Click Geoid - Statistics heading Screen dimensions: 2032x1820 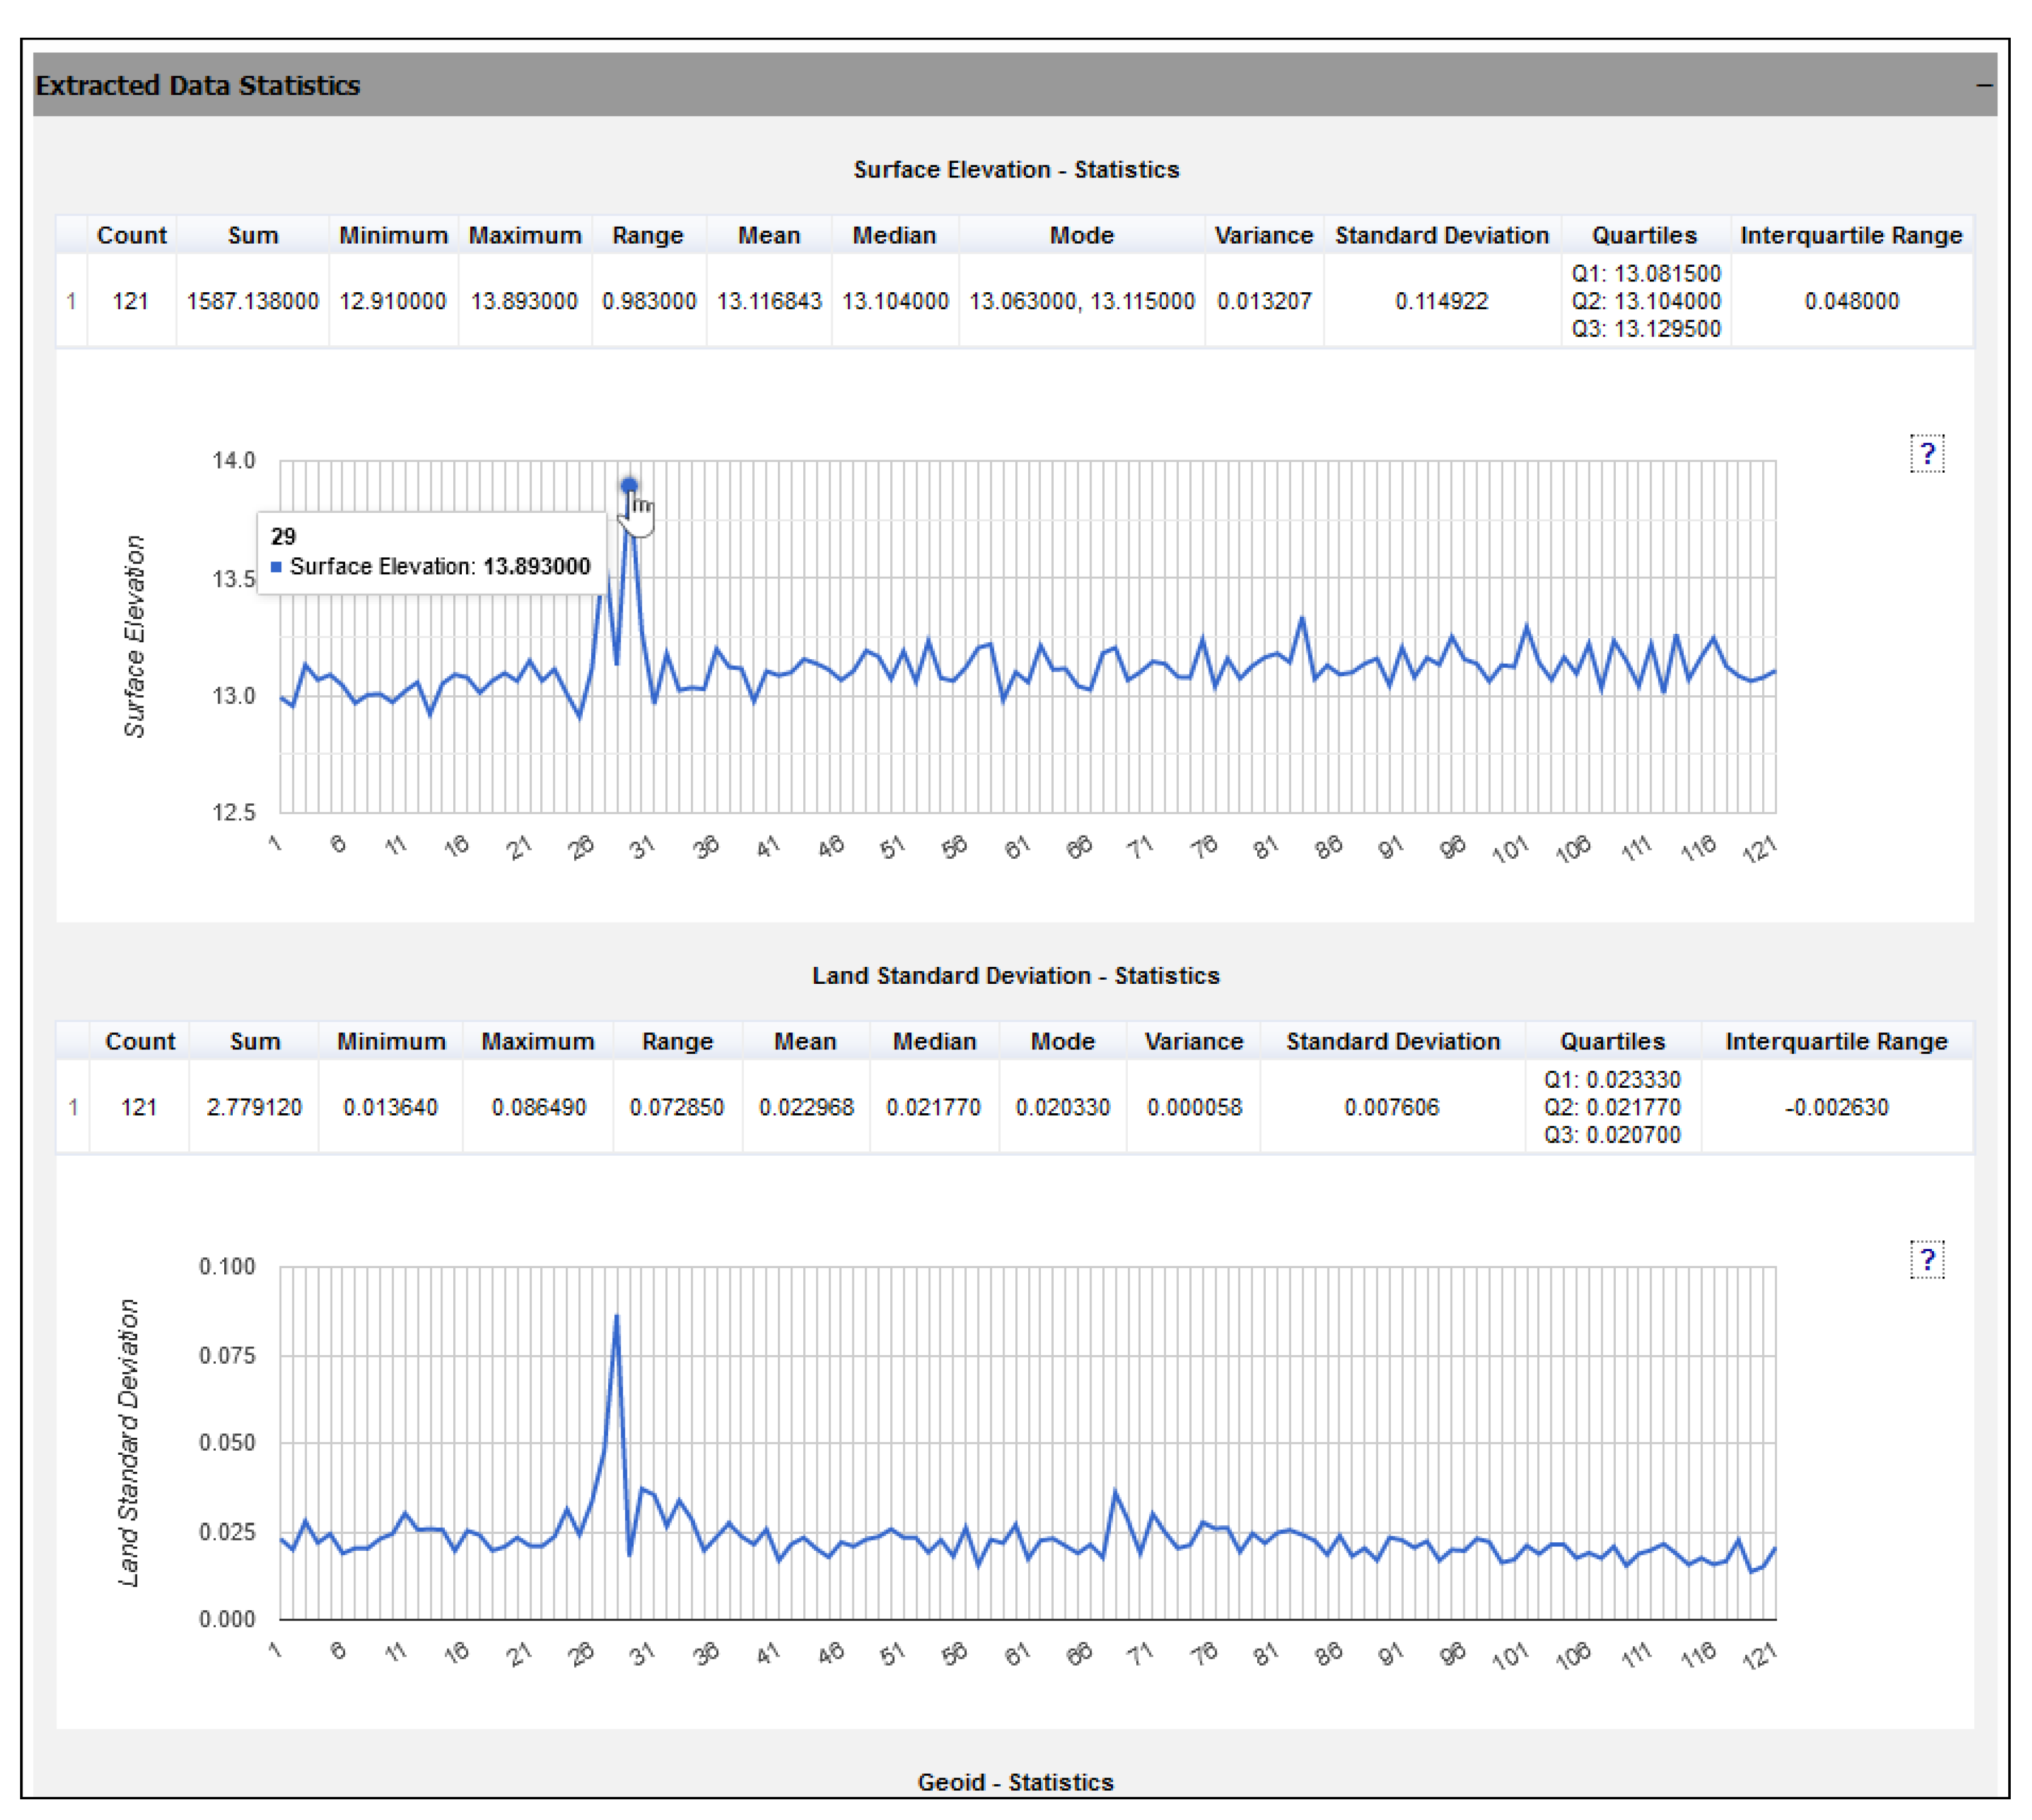point(1016,1782)
